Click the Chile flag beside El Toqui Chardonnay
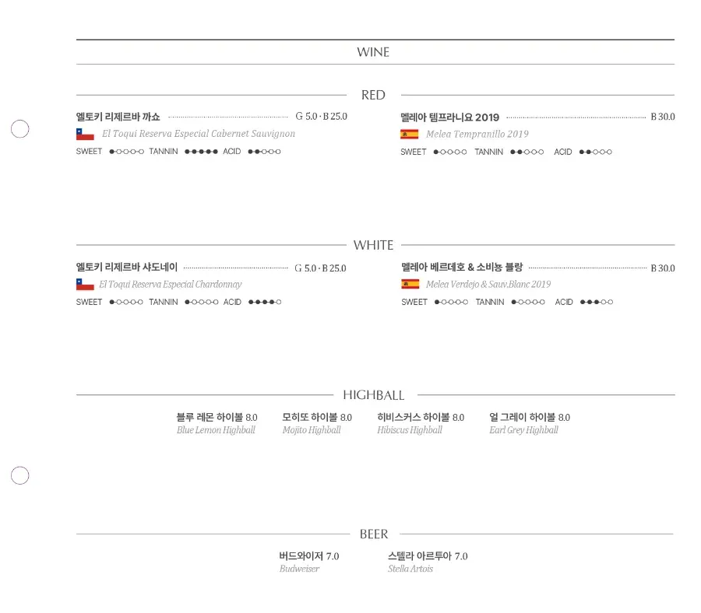This screenshot has height=613, width=701. coord(85,285)
